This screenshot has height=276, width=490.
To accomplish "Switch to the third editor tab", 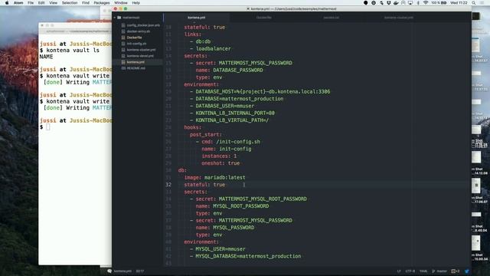I will [x=331, y=18].
